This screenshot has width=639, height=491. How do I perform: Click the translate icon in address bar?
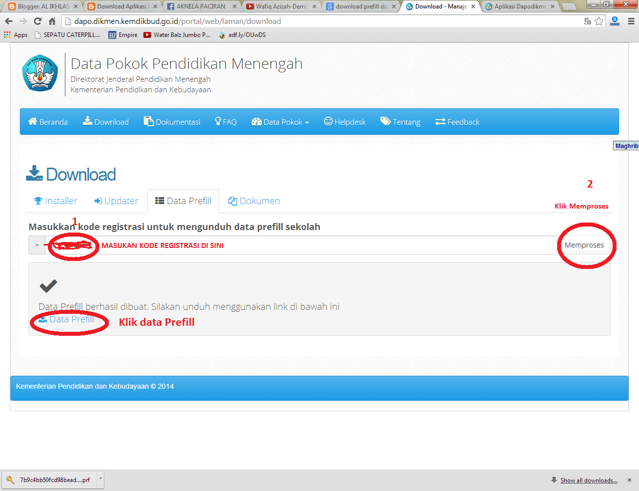coord(588,21)
